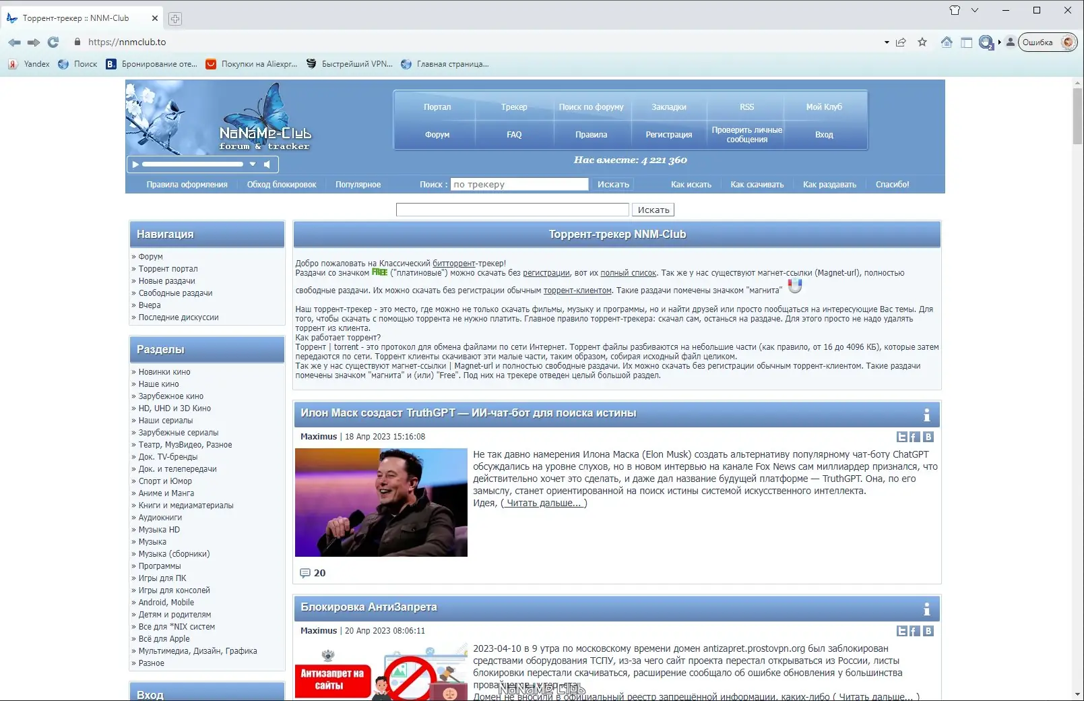The width and height of the screenshot is (1084, 701).
Task: Click the wide search box below header
Action: tap(513, 210)
